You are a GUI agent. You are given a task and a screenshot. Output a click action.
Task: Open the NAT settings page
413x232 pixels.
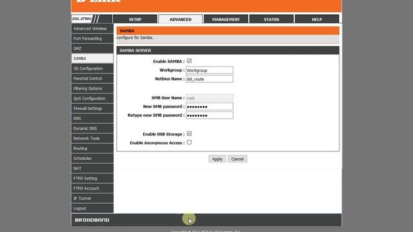click(92, 168)
